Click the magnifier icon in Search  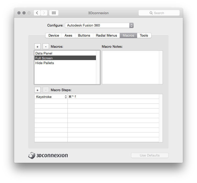pyautogui.click(x=151, y=13)
